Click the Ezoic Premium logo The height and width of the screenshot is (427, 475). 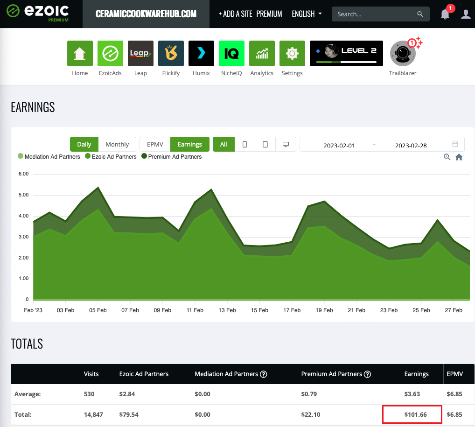(38, 14)
